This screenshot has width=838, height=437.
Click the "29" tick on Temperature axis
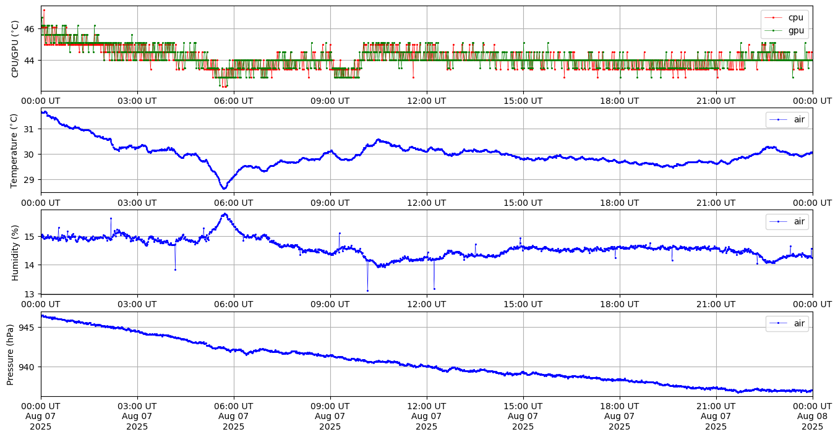coord(30,180)
